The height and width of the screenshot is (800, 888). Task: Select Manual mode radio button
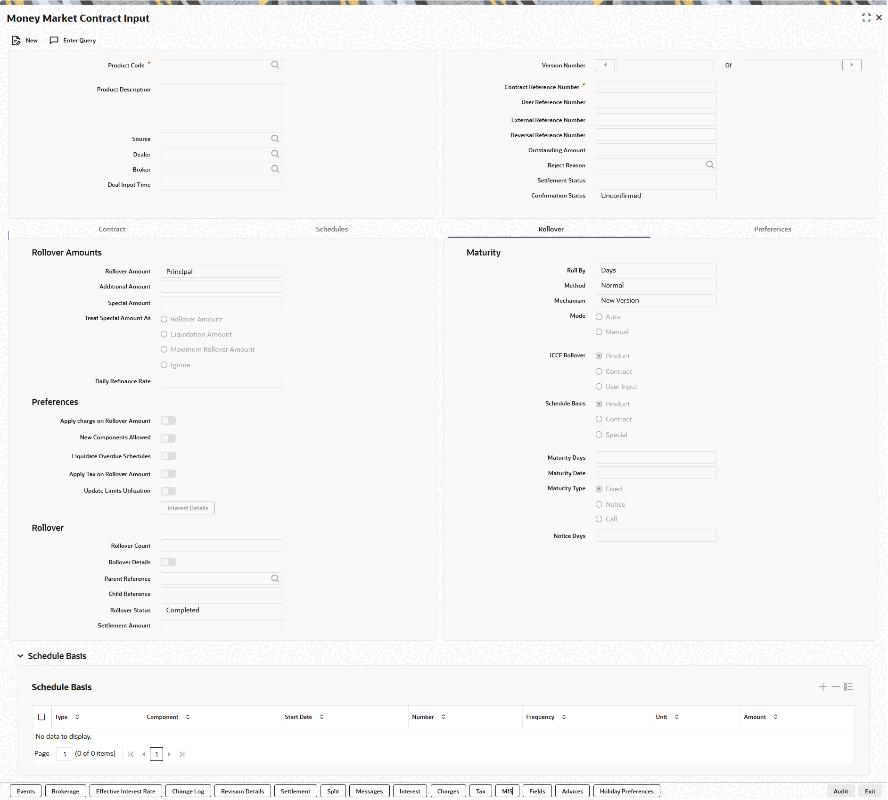pyautogui.click(x=599, y=332)
